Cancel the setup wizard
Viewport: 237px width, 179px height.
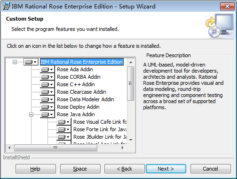[x=210, y=169]
